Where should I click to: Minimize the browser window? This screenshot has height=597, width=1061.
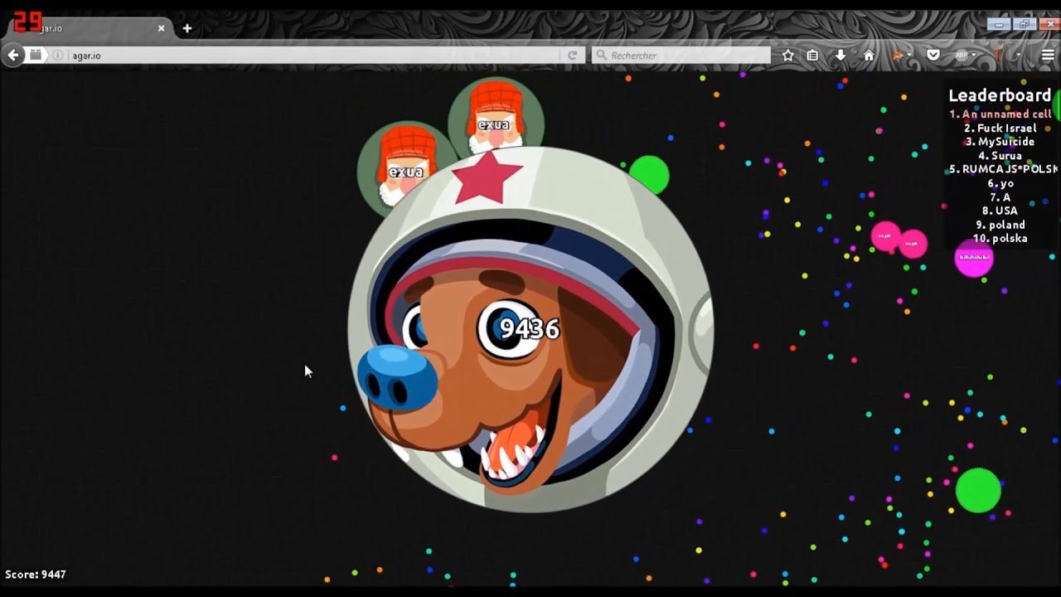click(x=999, y=25)
